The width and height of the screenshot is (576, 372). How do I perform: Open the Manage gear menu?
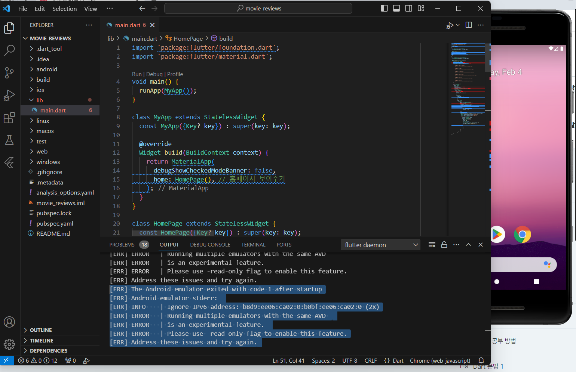tap(9, 344)
